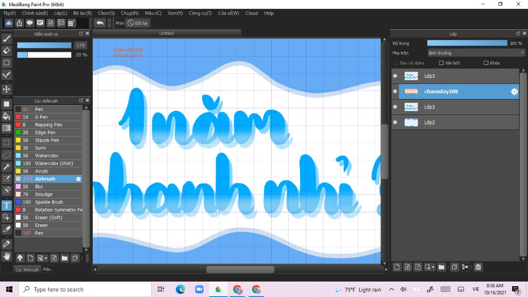This screenshot has height=297, width=528.
Task: Switch to the Màu tab
Action: tap(47, 269)
